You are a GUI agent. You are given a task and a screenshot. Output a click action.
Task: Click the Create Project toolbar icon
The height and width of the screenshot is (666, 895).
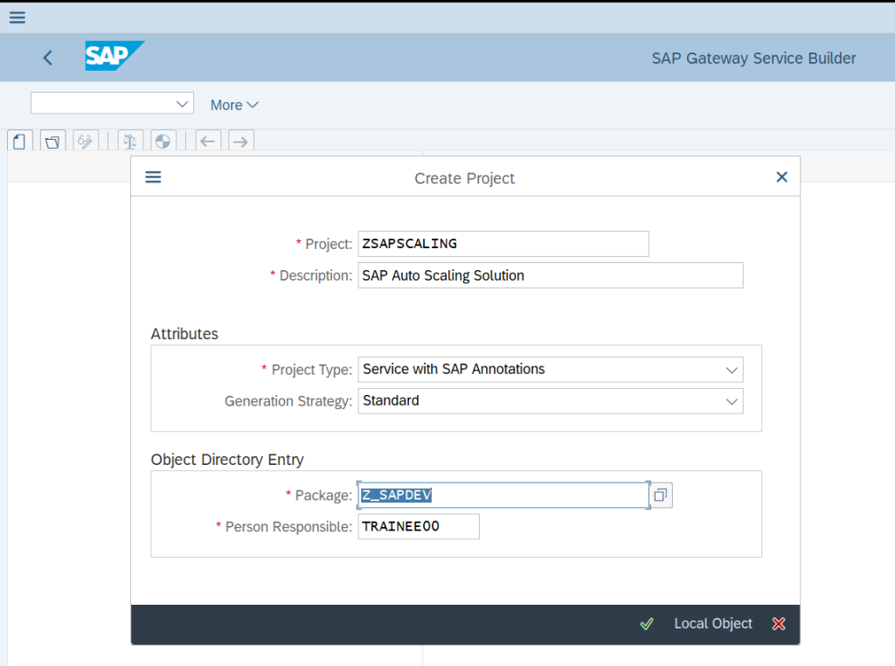[19, 141]
